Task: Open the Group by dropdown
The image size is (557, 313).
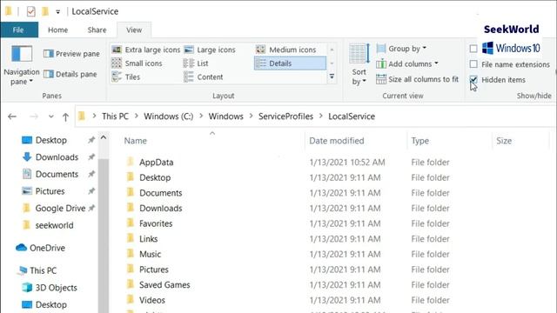Action: coord(401,49)
